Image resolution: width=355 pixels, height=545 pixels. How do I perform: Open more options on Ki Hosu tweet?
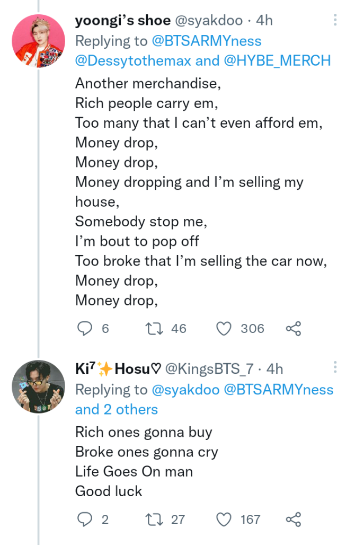(x=335, y=368)
